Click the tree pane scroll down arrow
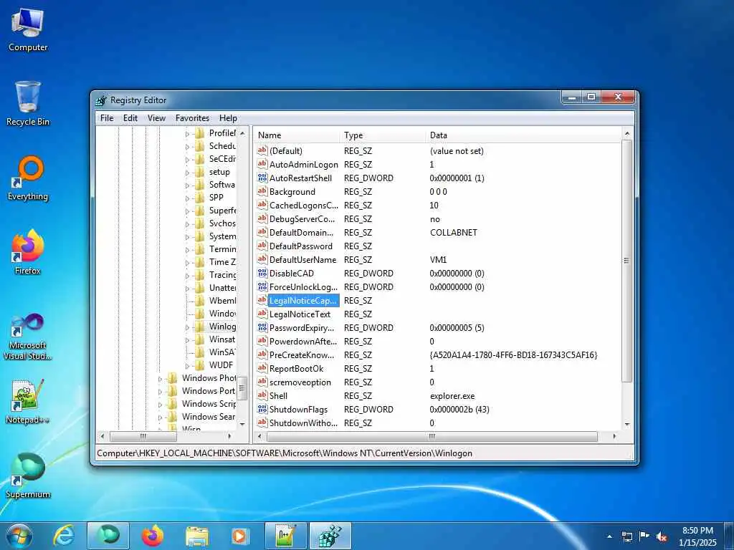Viewport: 734px width, 550px height. [242, 424]
